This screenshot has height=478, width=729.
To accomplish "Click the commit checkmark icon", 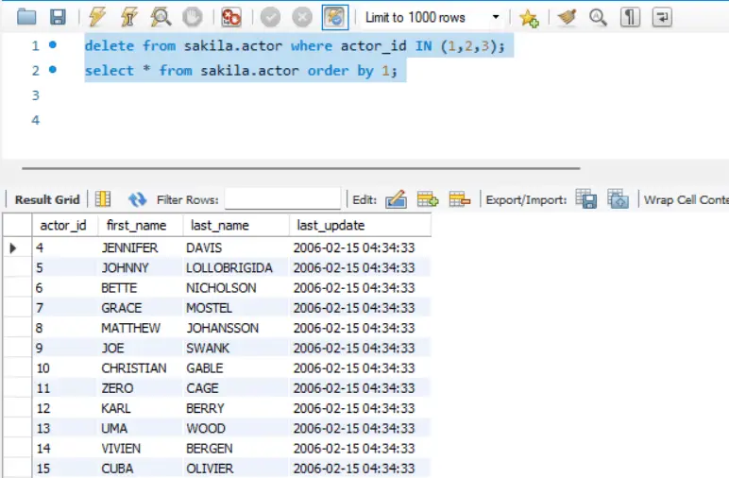I will pyautogui.click(x=270, y=17).
